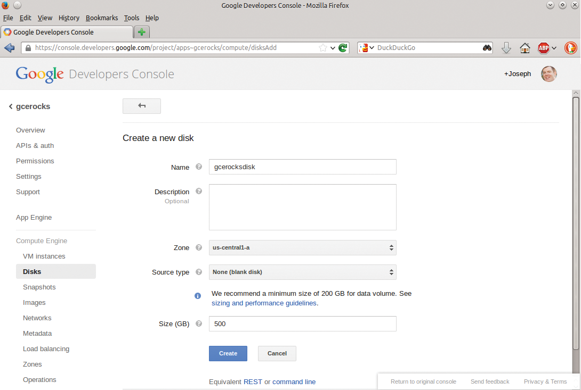Click the back arrow button above form
581x390 pixels.
click(x=142, y=106)
